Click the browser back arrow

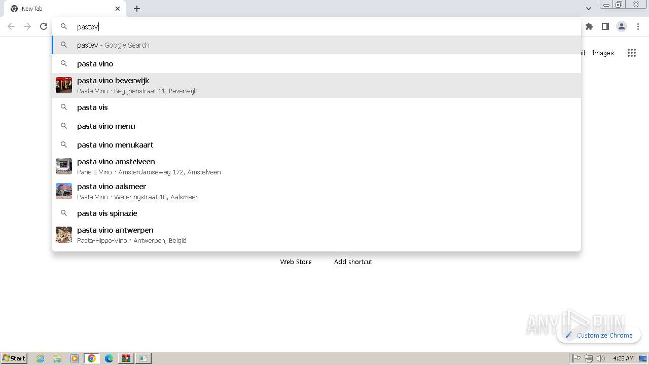pyautogui.click(x=11, y=26)
